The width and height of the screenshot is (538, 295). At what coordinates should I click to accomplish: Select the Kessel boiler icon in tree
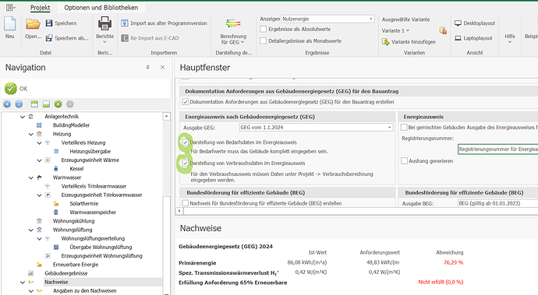pos(56,169)
